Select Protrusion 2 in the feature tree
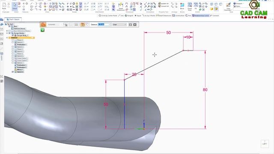274x154 pixels. (22, 67)
